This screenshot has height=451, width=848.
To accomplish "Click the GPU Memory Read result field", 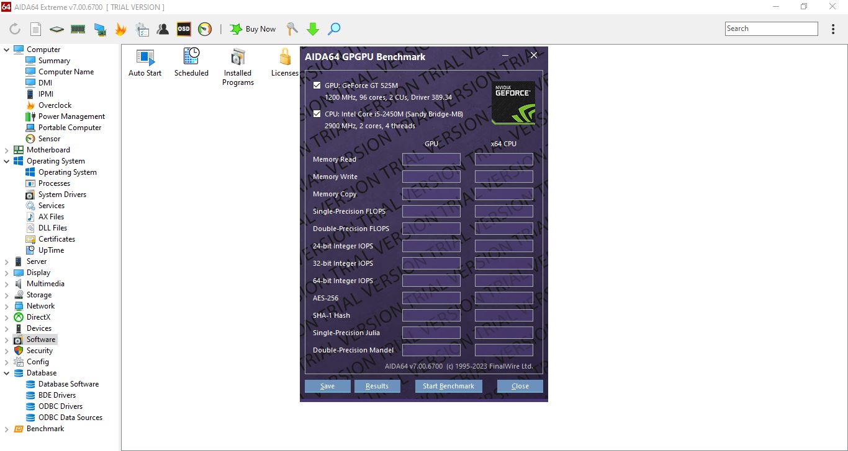I will click(431, 159).
